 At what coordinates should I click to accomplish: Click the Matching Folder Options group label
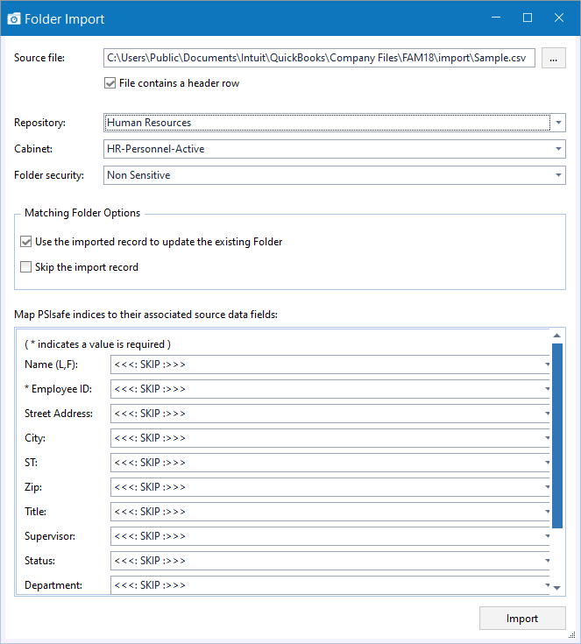[82, 213]
